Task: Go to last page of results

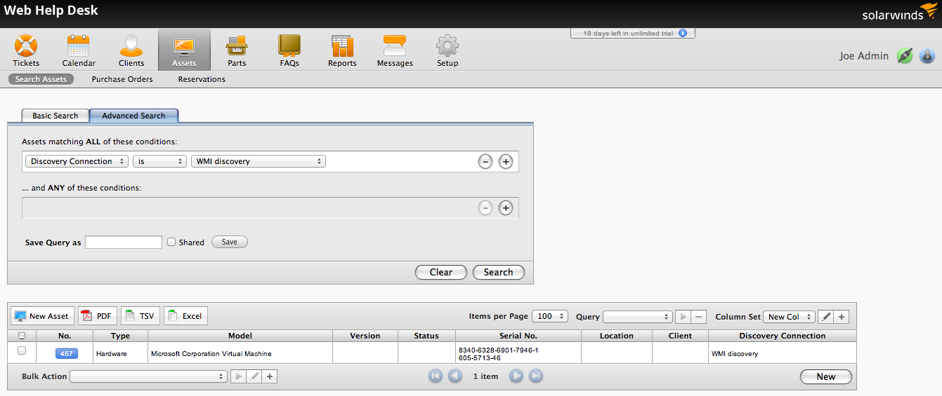Action: click(536, 376)
